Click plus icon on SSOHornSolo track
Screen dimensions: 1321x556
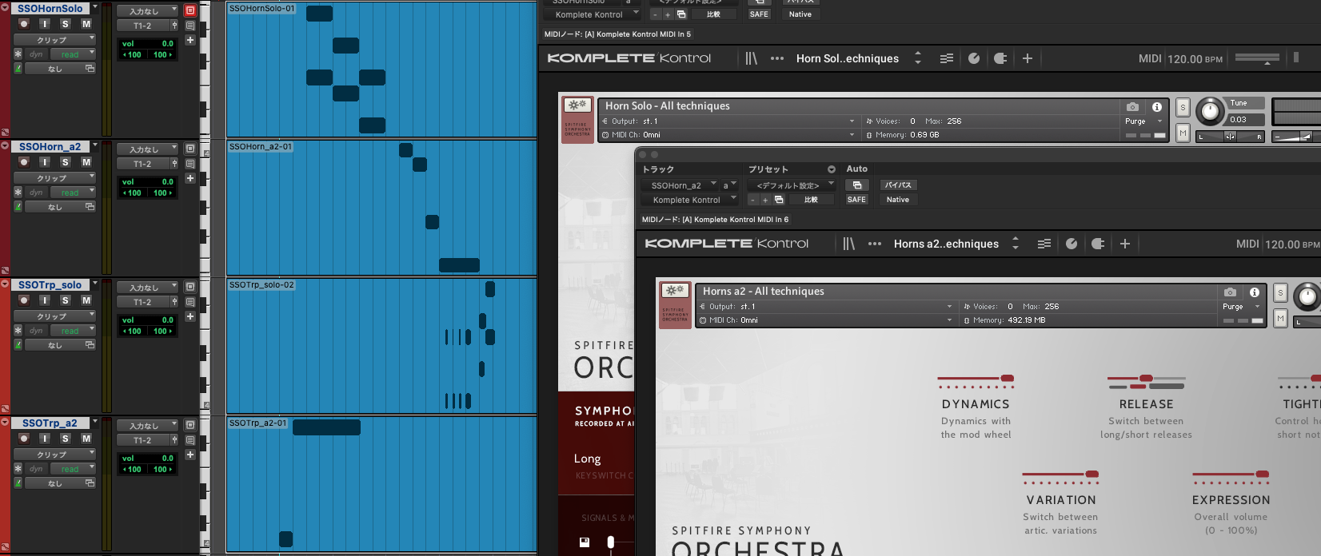pyautogui.click(x=190, y=40)
